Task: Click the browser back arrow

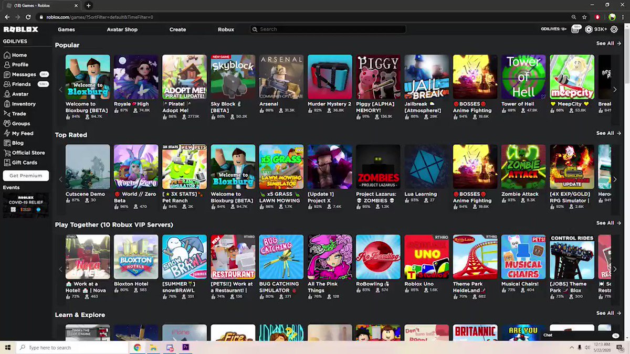Action: (7, 17)
